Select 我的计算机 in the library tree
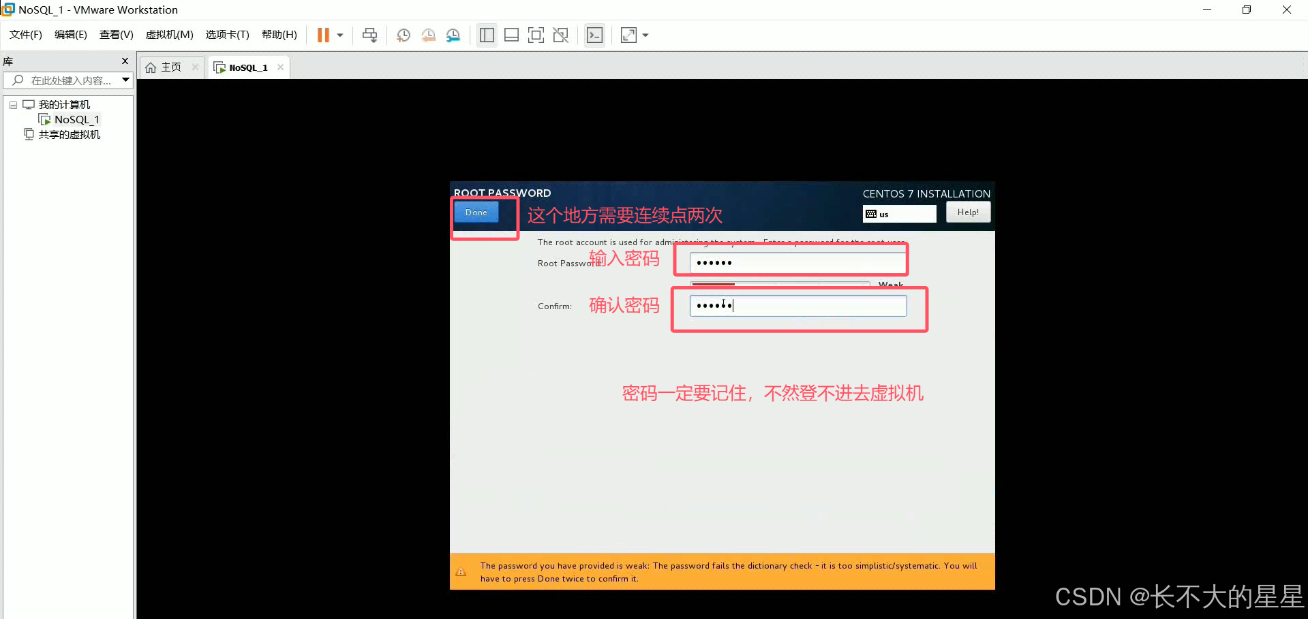 click(64, 105)
